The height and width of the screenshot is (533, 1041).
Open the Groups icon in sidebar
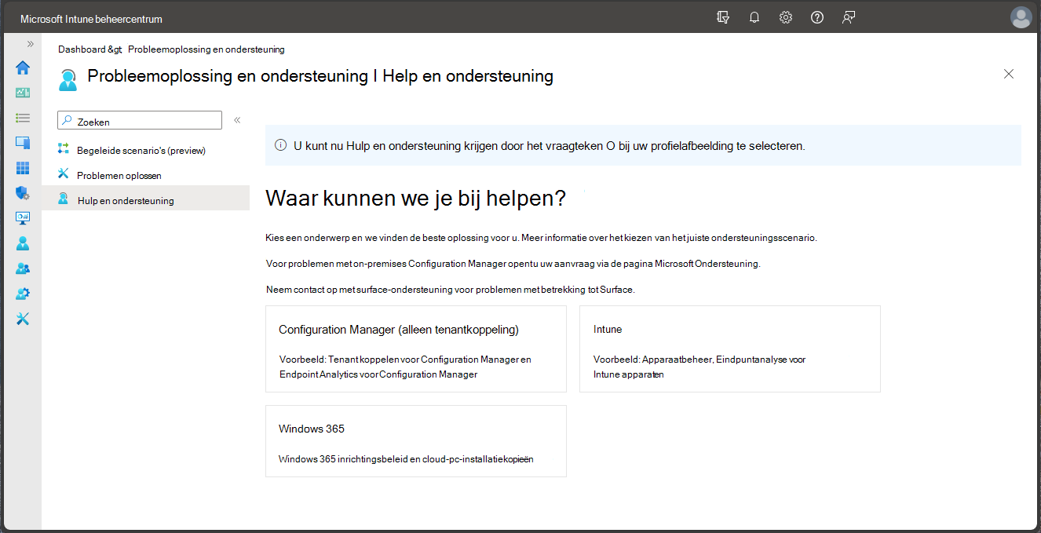pos(23,268)
